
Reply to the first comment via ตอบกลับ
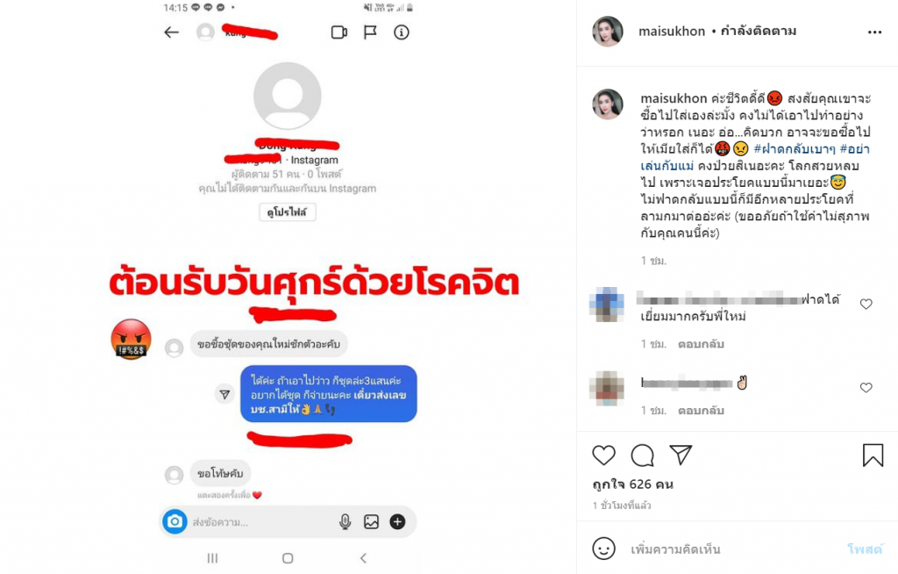(x=701, y=344)
